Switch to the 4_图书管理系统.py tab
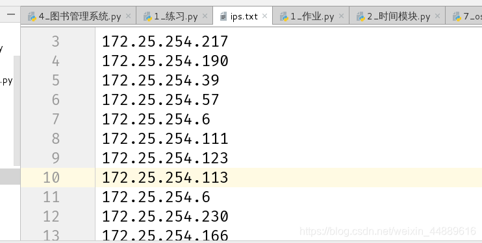The width and height of the screenshot is (482, 243). click(79, 16)
